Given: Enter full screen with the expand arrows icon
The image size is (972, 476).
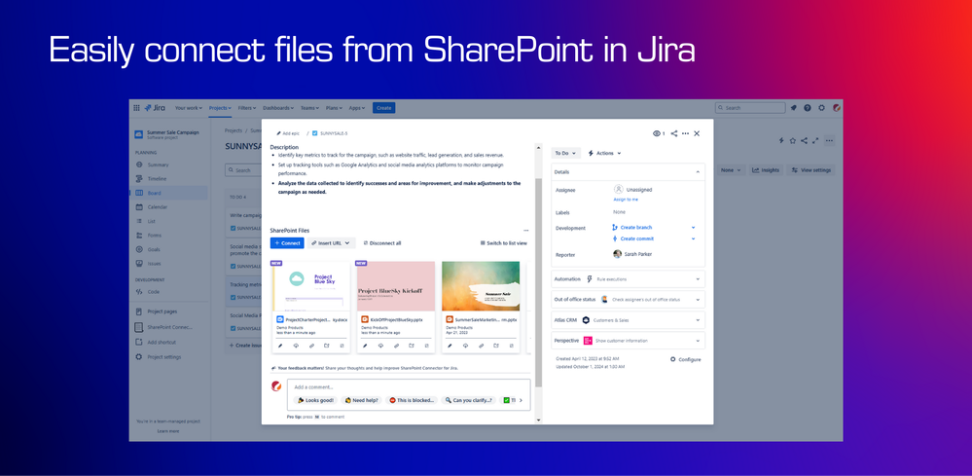Looking at the screenshot, I should click(815, 141).
